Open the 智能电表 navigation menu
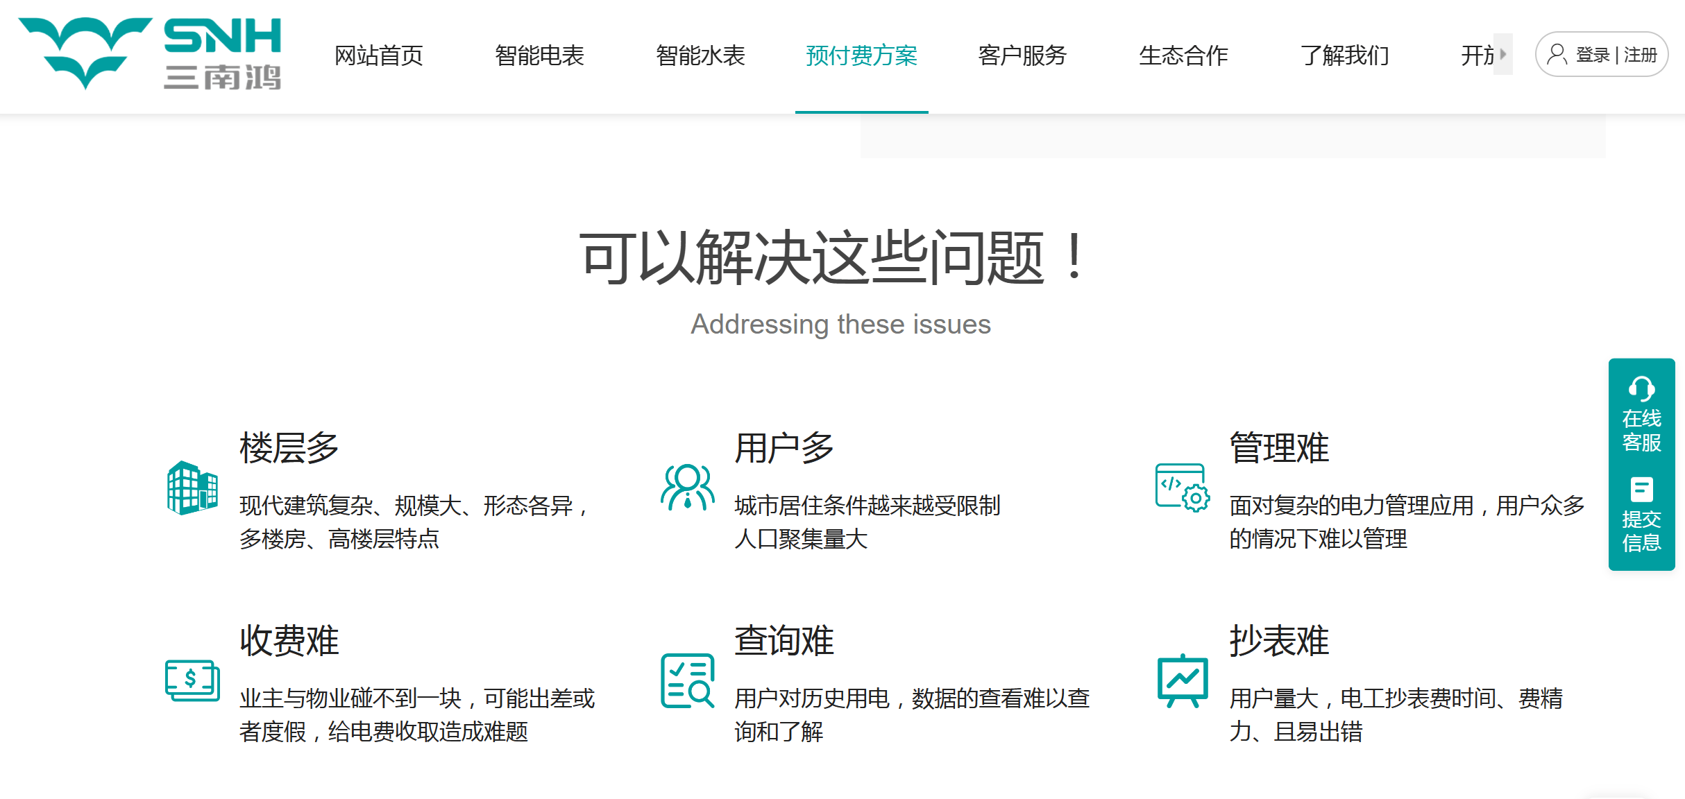The image size is (1685, 799). click(x=540, y=55)
